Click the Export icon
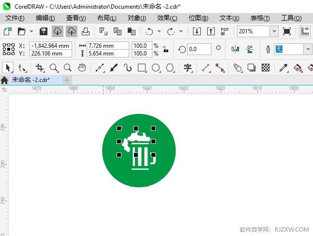Screen dimensions: 313x236 pos(211,31)
